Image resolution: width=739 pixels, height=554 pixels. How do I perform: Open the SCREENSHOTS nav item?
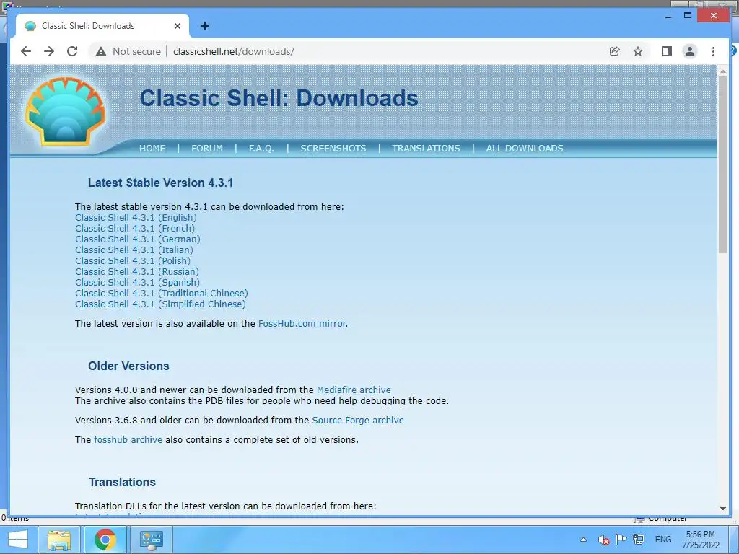[333, 149]
